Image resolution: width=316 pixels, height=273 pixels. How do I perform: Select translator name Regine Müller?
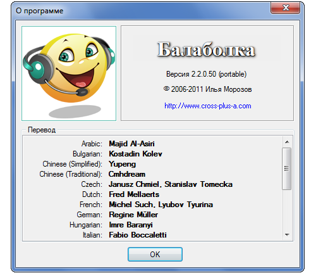(133, 215)
